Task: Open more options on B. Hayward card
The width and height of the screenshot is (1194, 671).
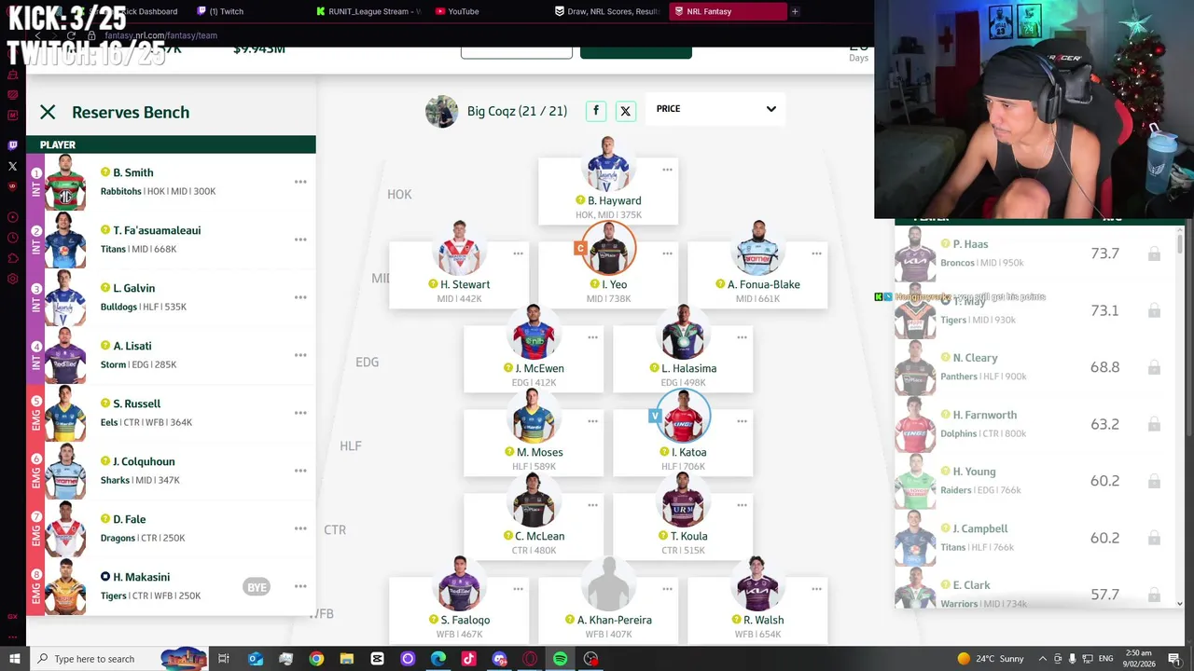Action: [x=667, y=170]
